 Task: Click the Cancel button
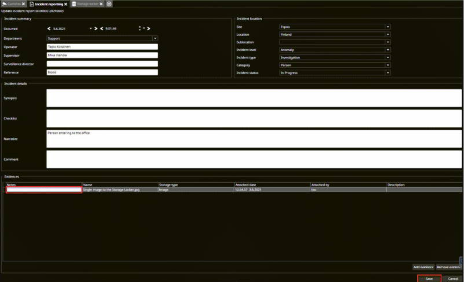click(x=453, y=278)
